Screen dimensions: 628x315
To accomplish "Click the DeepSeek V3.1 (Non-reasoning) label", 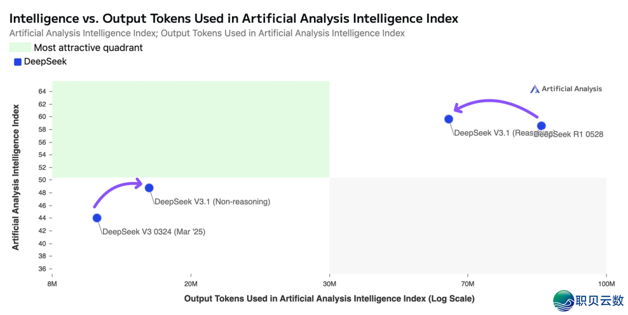I will 212,202.
